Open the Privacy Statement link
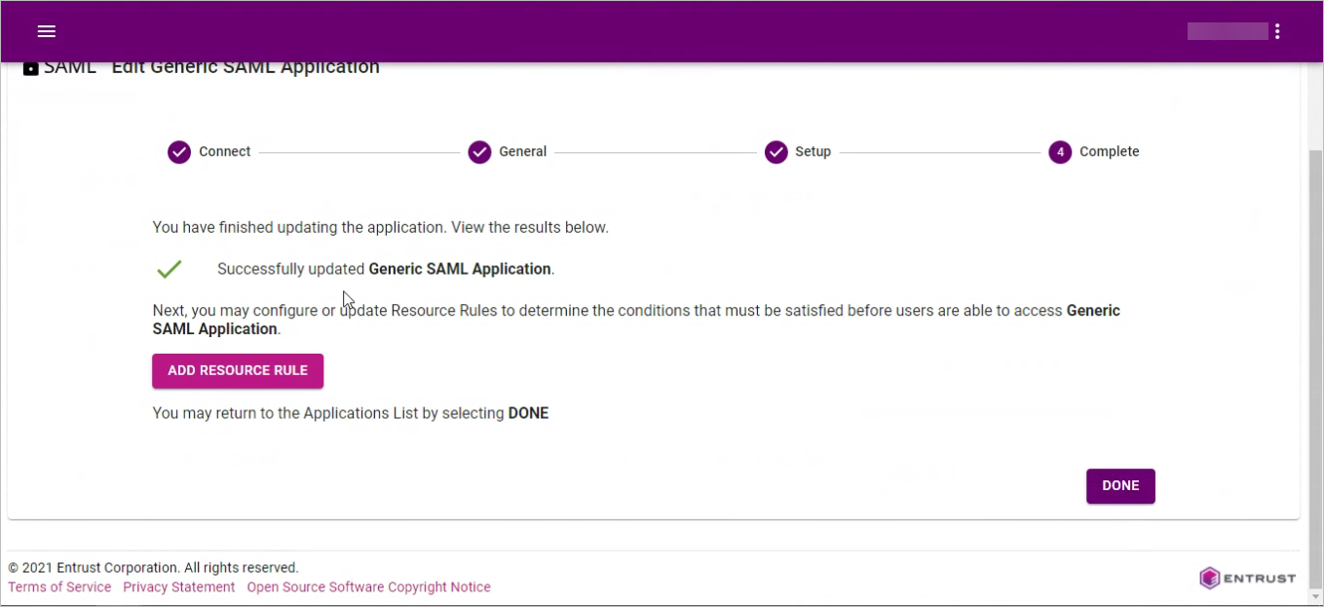Screen dimensions: 1324x607 pyautogui.click(x=179, y=588)
